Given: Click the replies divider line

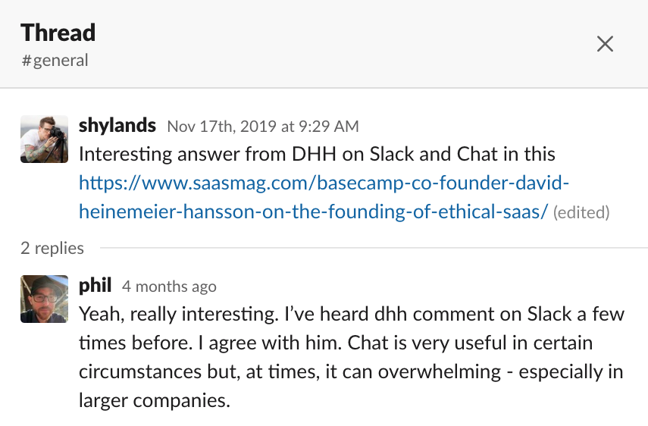Looking at the screenshot, I should point(374,248).
